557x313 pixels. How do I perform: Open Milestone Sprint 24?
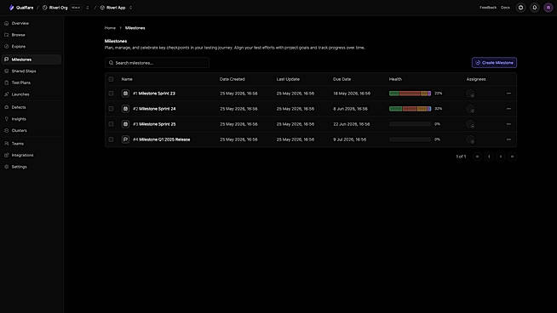[x=158, y=109]
